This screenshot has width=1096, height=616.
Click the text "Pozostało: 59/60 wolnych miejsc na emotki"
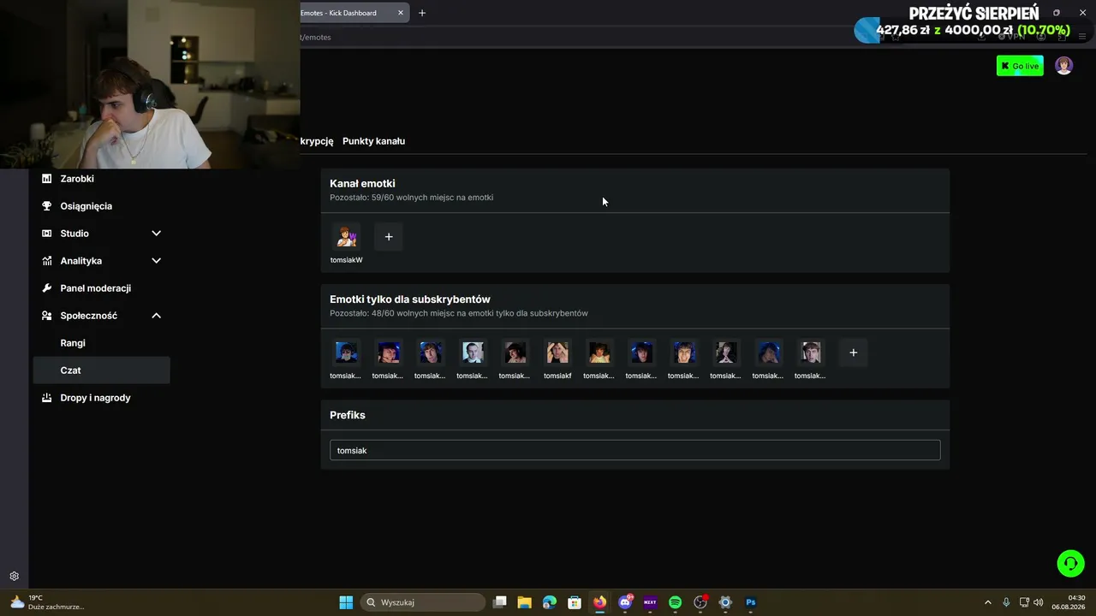[x=411, y=198]
